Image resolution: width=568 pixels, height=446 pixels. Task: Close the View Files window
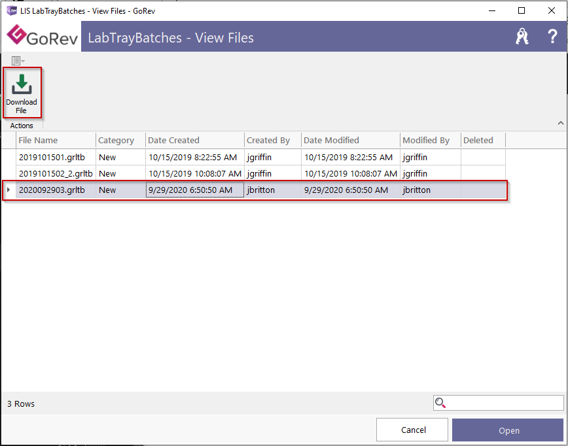[x=552, y=10]
